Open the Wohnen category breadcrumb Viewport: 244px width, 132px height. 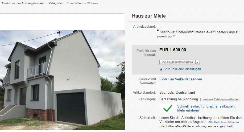(93, 3)
